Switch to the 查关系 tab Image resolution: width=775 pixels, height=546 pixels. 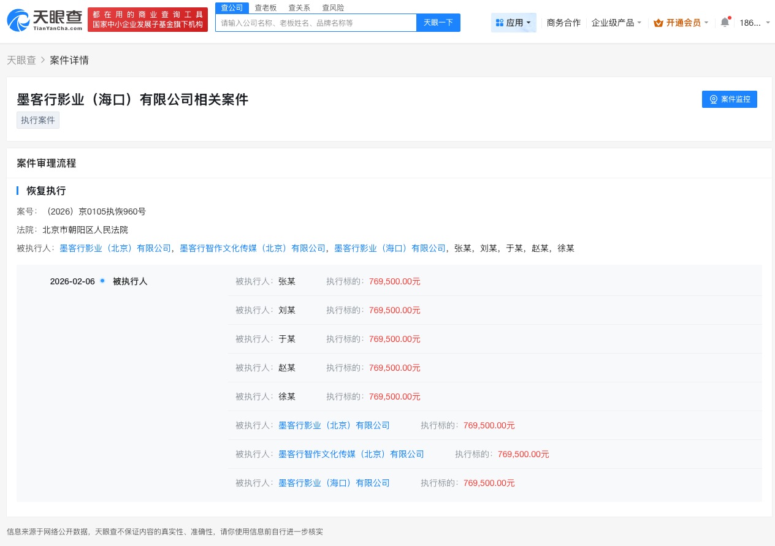(x=299, y=7)
